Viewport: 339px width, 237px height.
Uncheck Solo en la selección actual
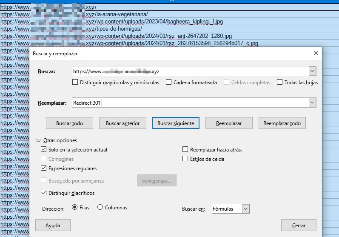coord(44,150)
